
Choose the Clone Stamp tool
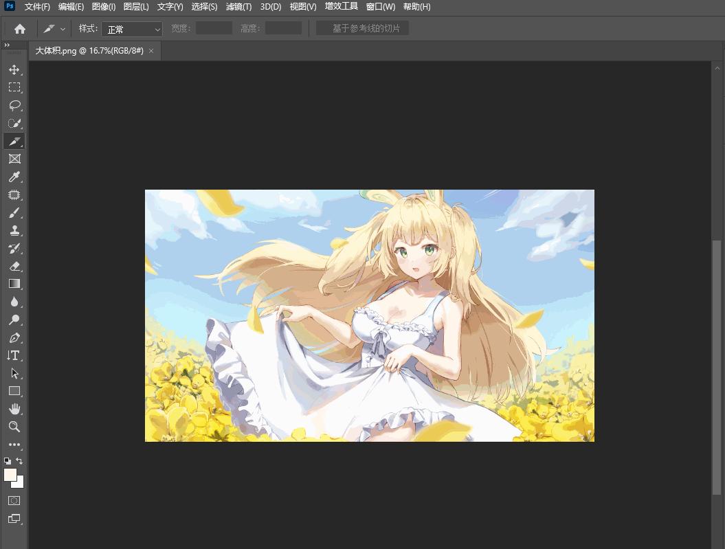click(x=14, y=231)
